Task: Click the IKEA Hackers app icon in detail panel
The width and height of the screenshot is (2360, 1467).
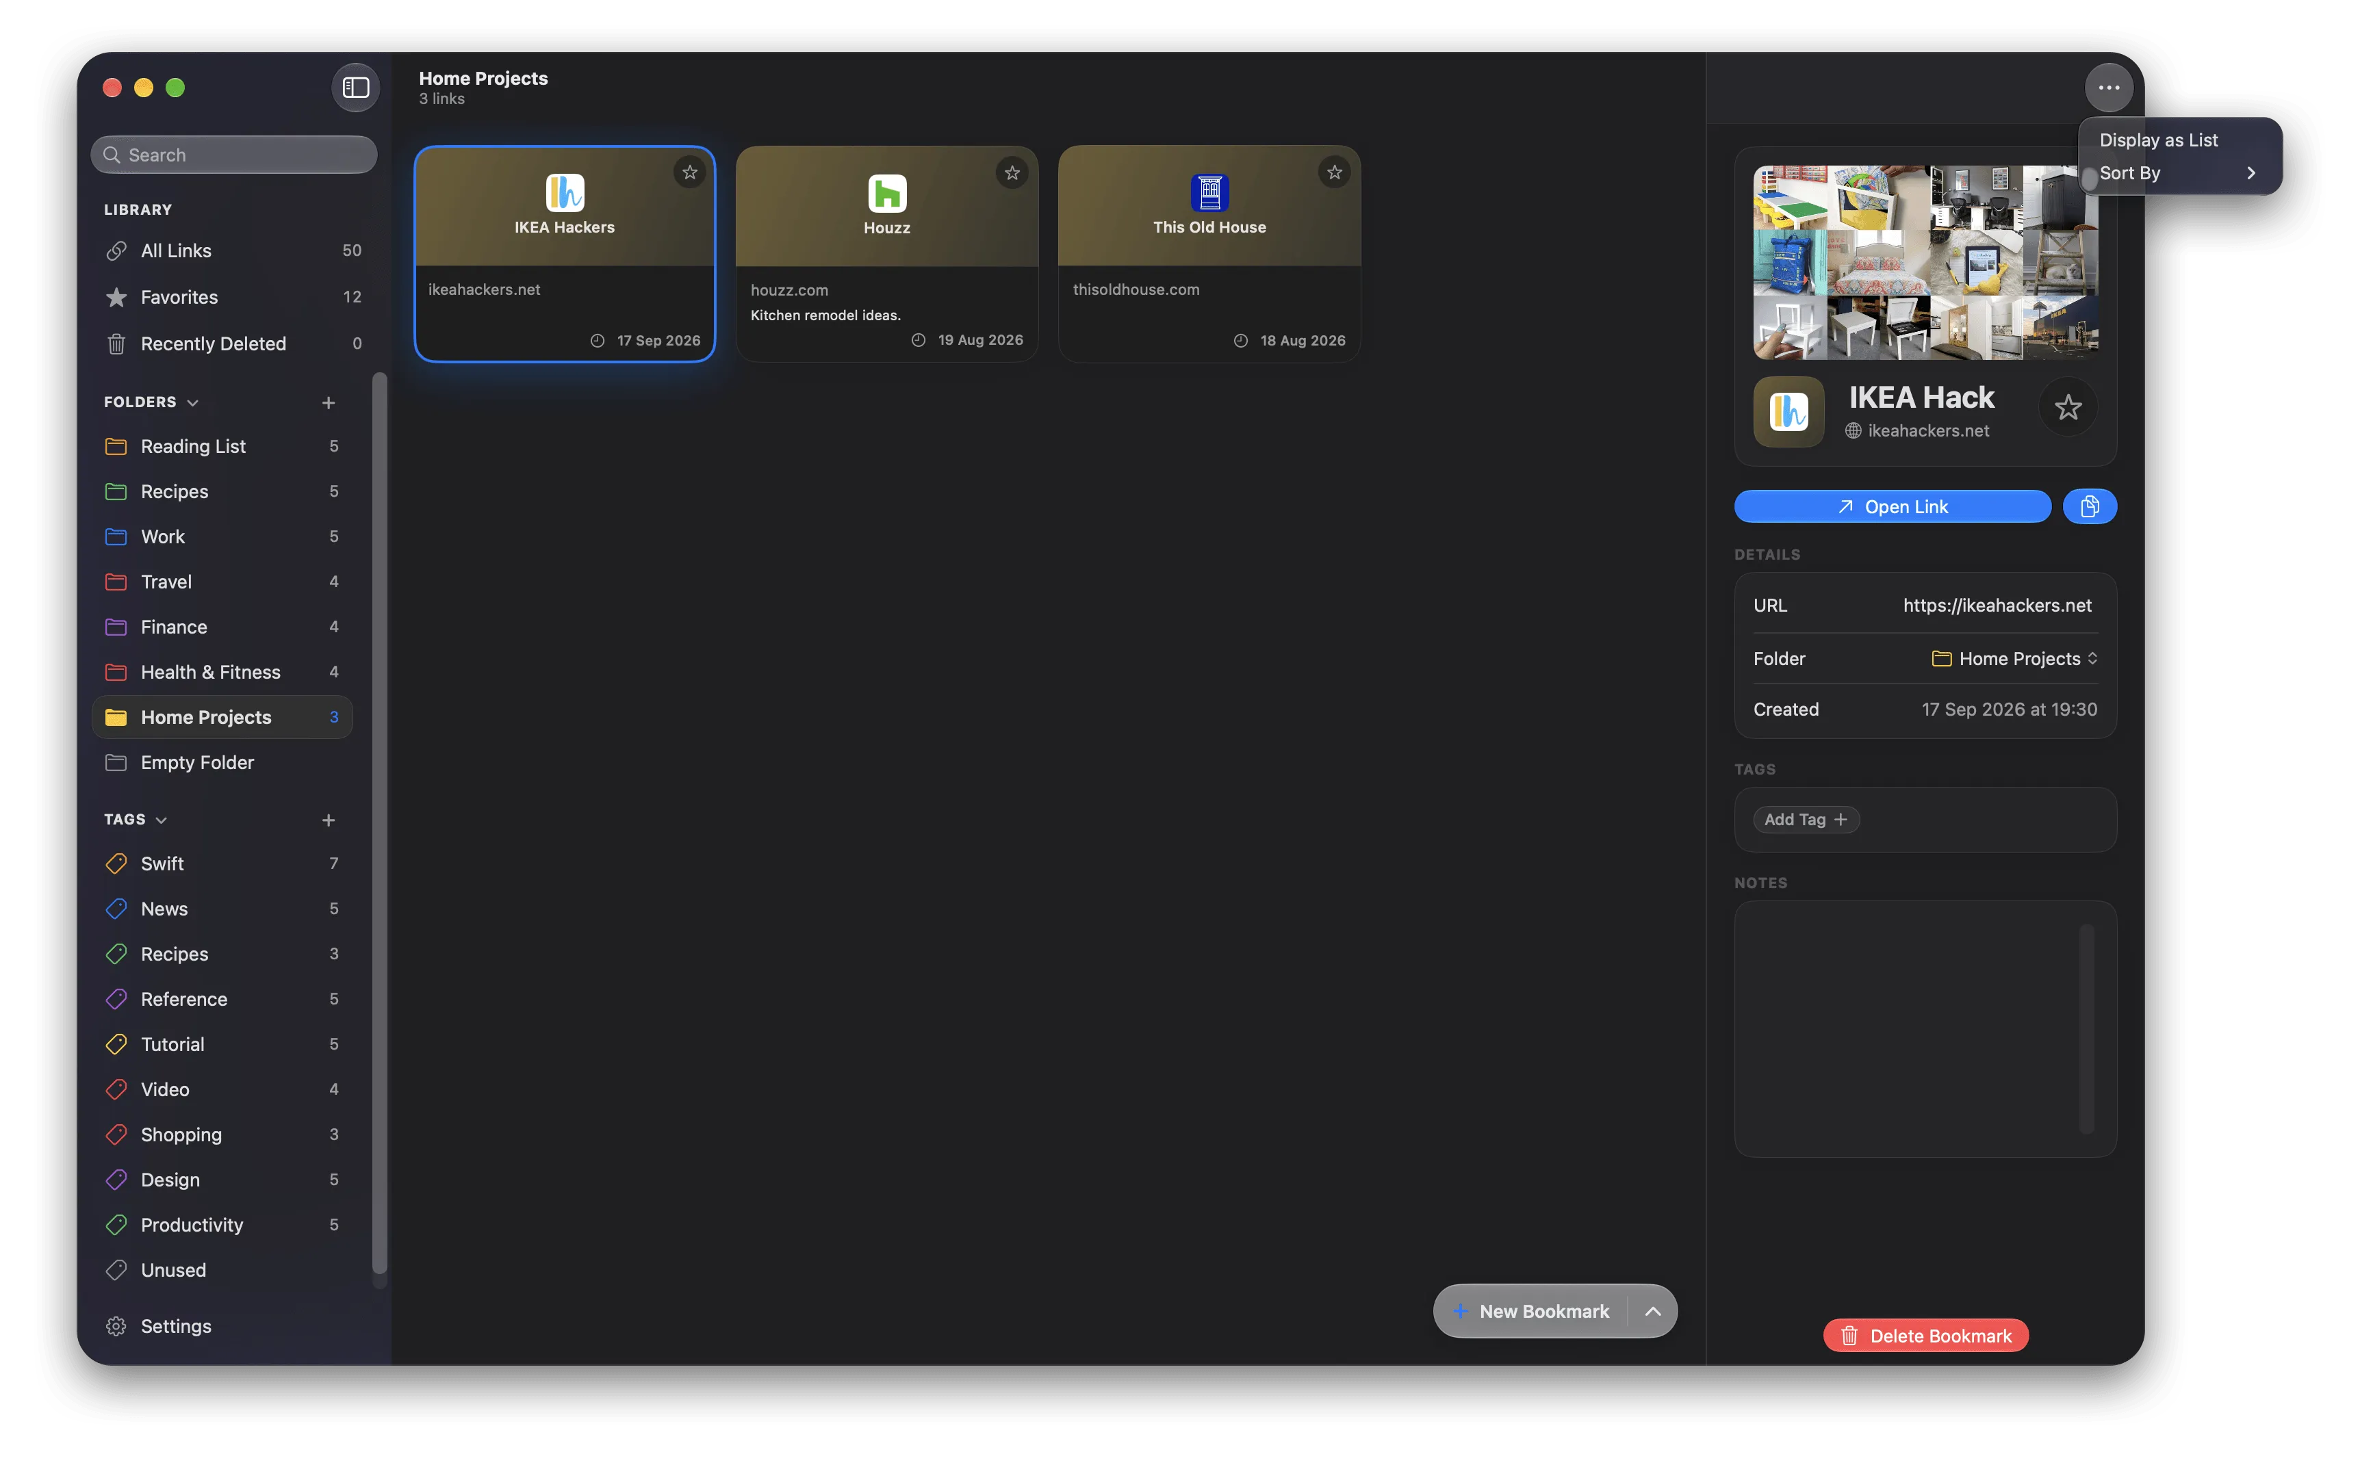Action: [1788, 411]
